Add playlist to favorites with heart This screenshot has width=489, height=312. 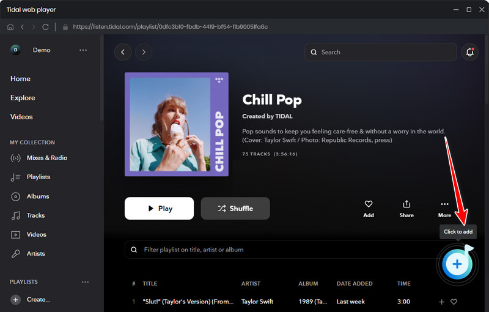[x=369, y=209]
